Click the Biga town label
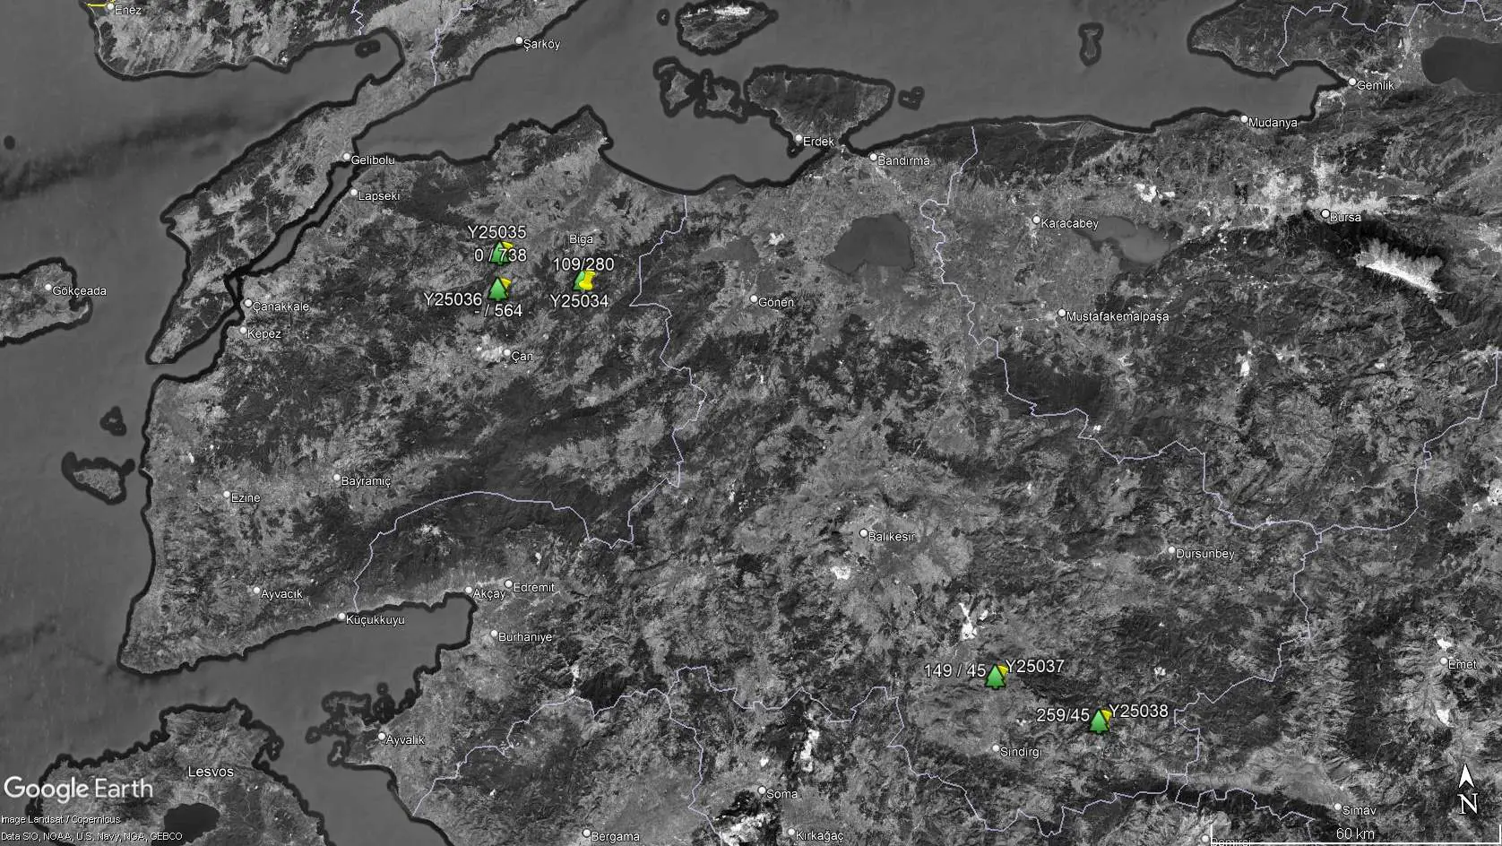1502x846 pixels. click(x=581, y=239)
